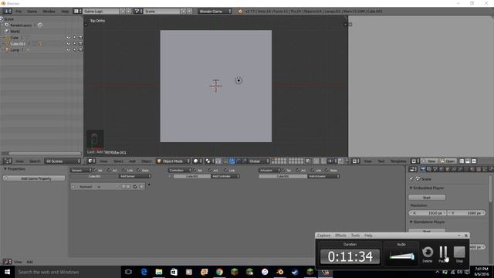This screenshot has width=494, height=278.
Task: Toggle visibility eye for Cube.001
Action: coord(69,44)
